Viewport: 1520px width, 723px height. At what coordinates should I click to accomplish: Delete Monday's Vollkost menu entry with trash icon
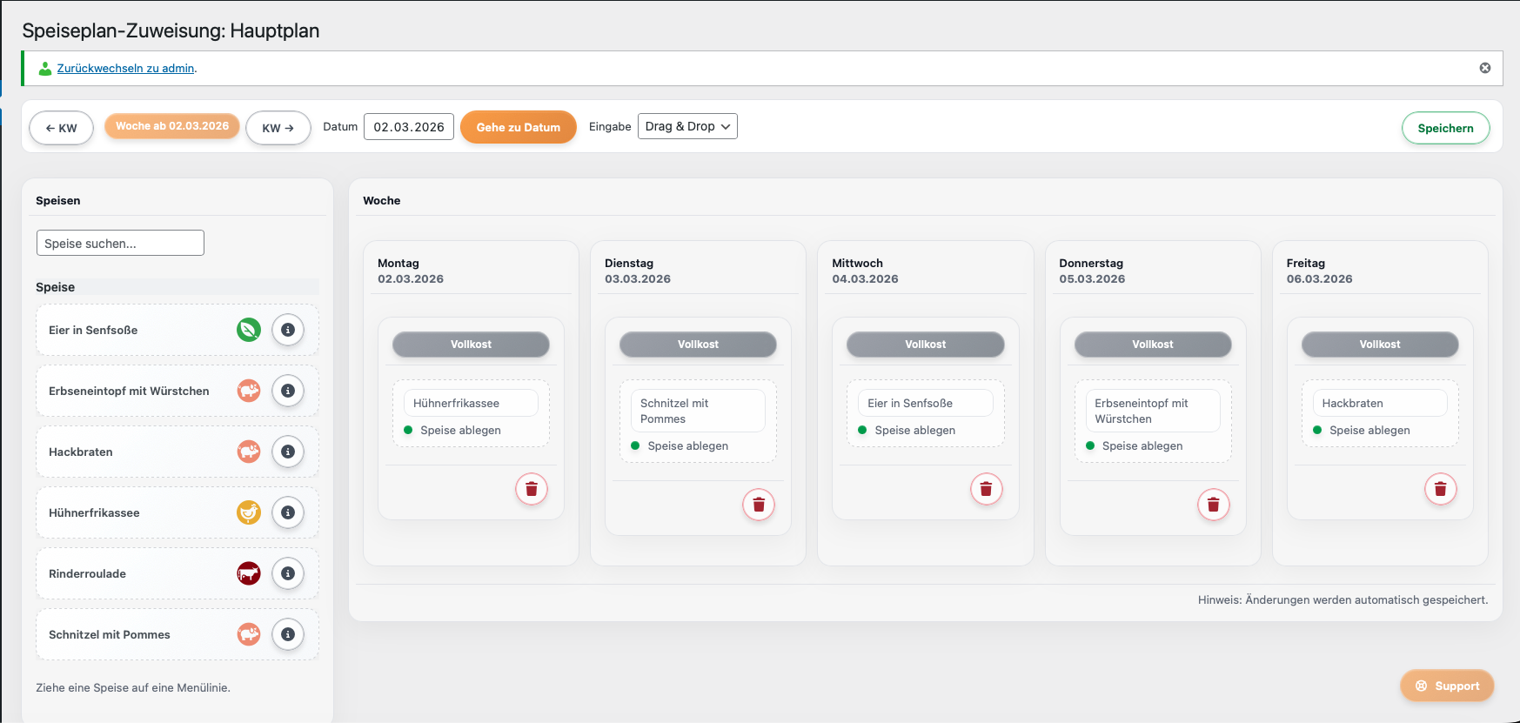point(532,489)
